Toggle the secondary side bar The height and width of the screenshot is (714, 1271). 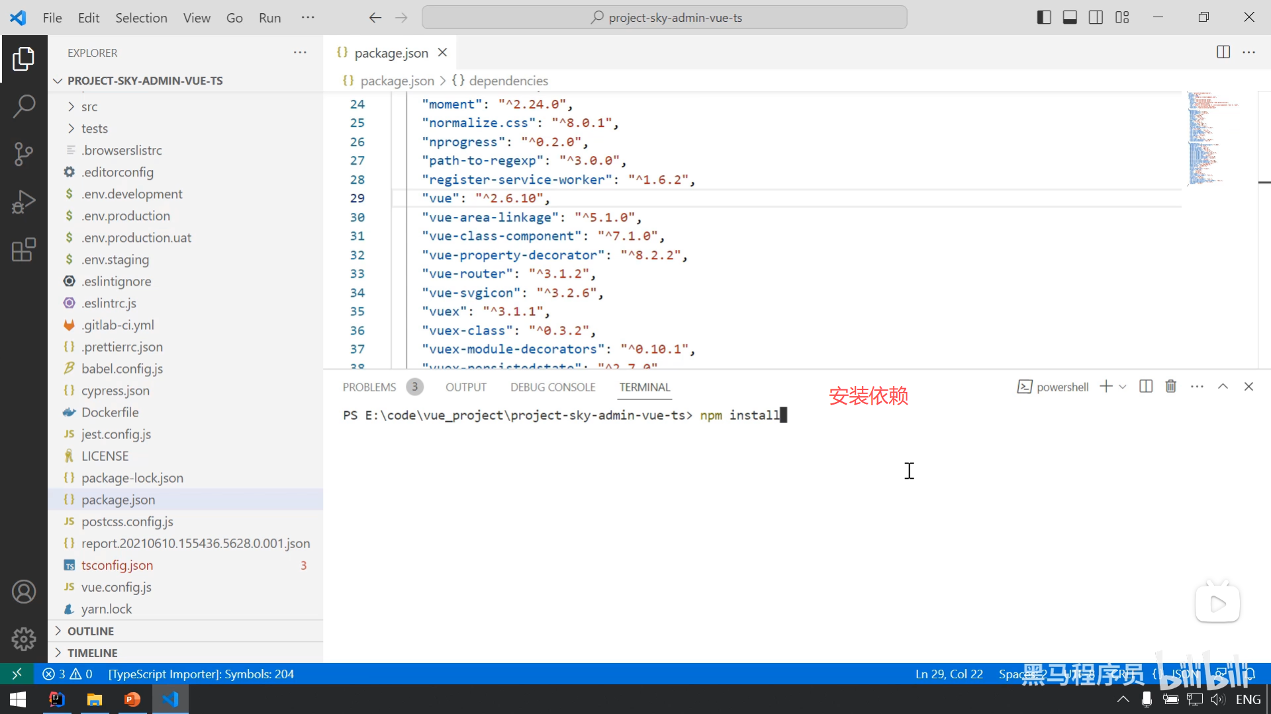click(x=1096, y=18)
